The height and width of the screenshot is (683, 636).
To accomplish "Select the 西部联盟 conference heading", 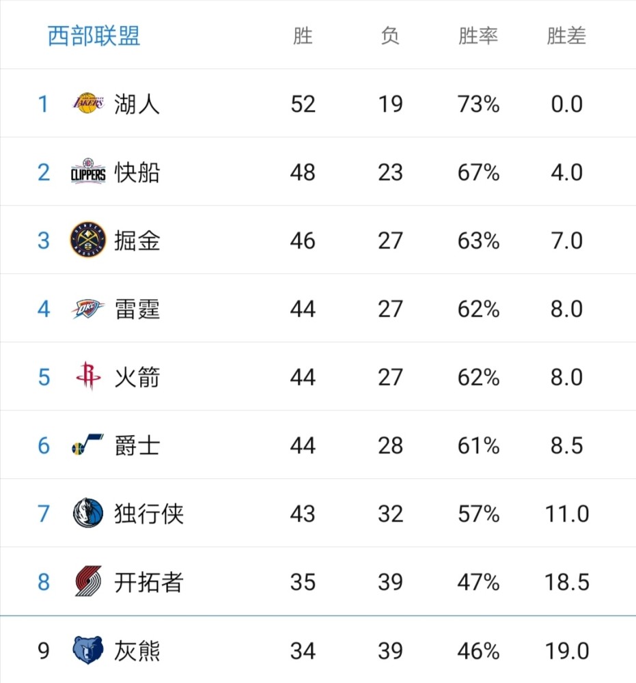I will tap(94, 36).
